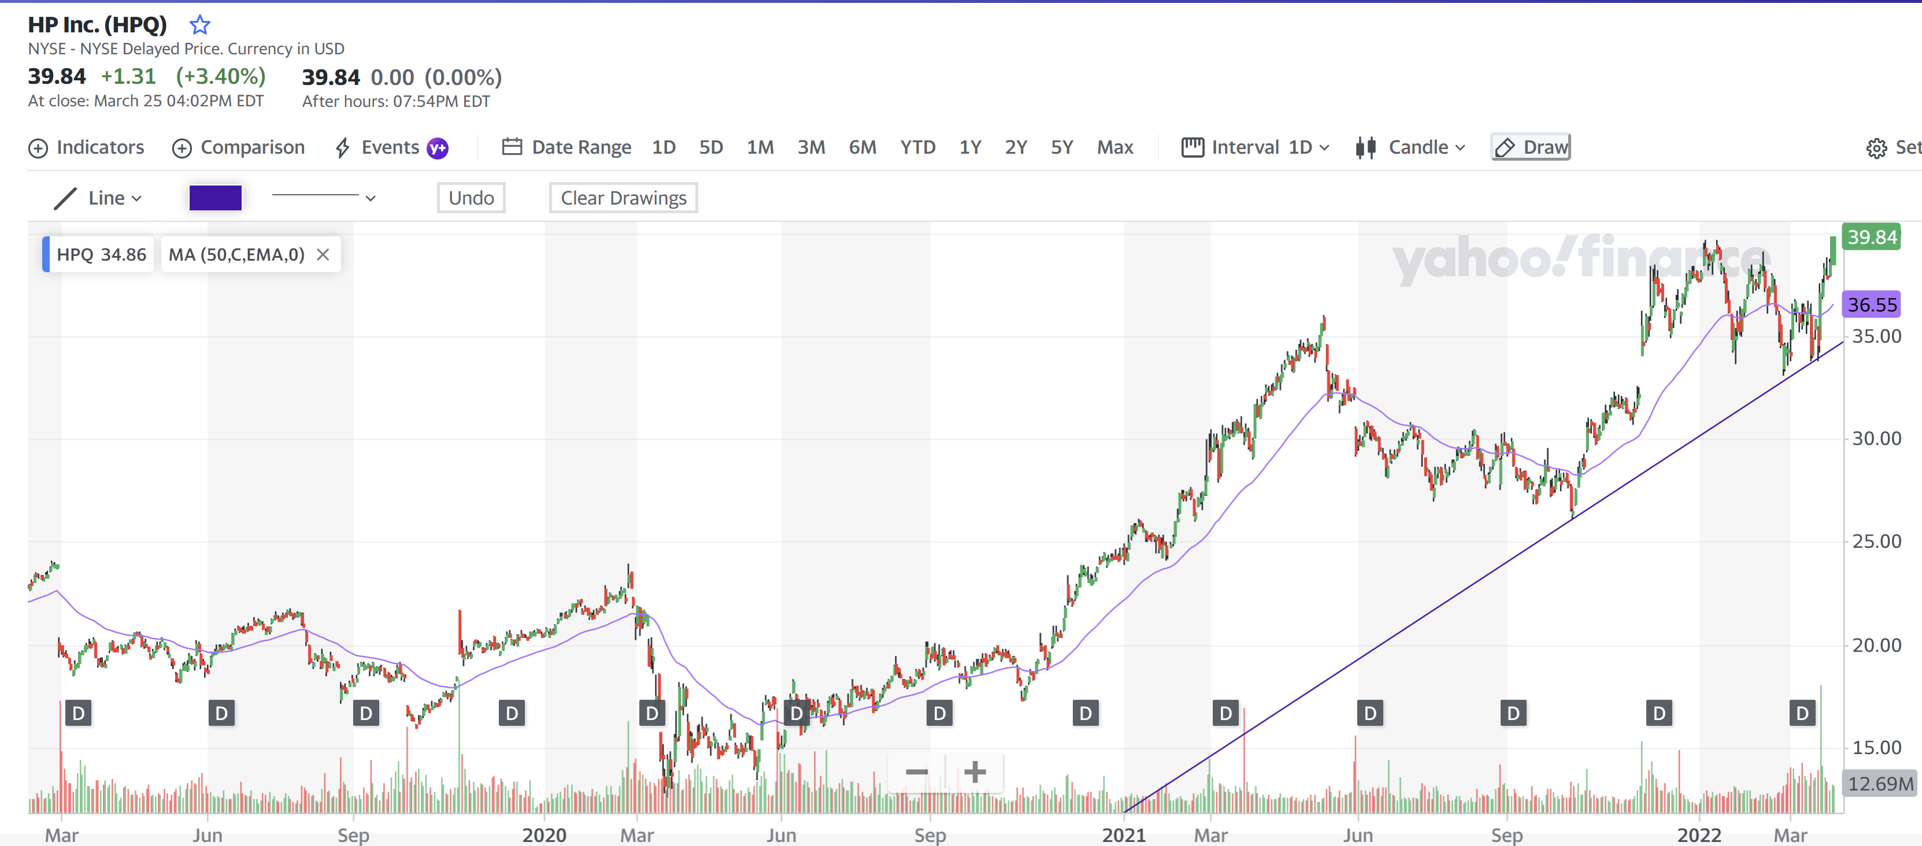Click the HP Inc. (HPQ) title
The height and width of the screenshot is (846, 1922).
[x=97, y=25]
